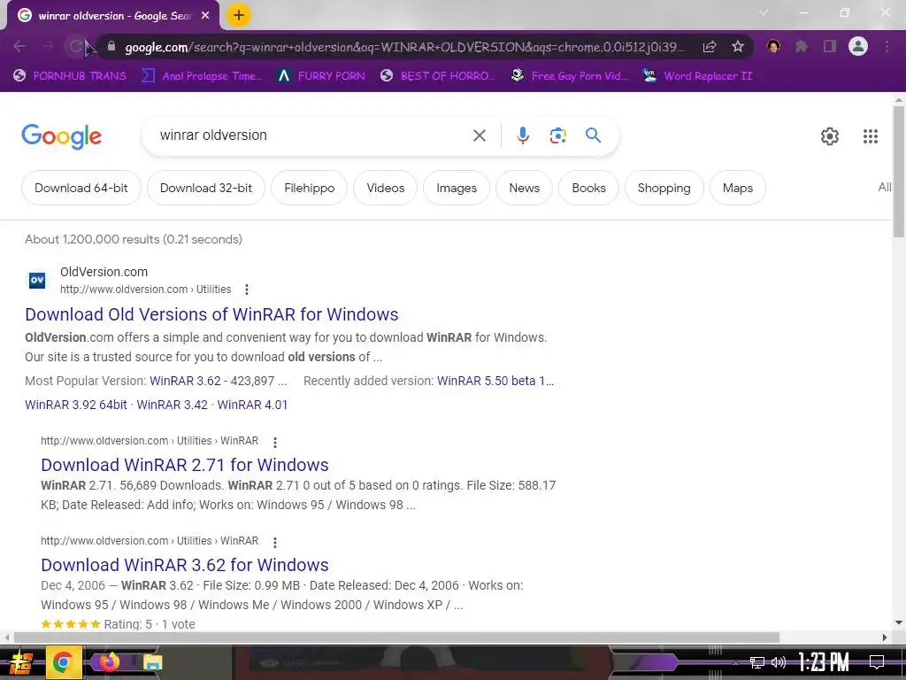Click the cookie extension icon in toolbar
906x680 pixels.
coord(773,46)
